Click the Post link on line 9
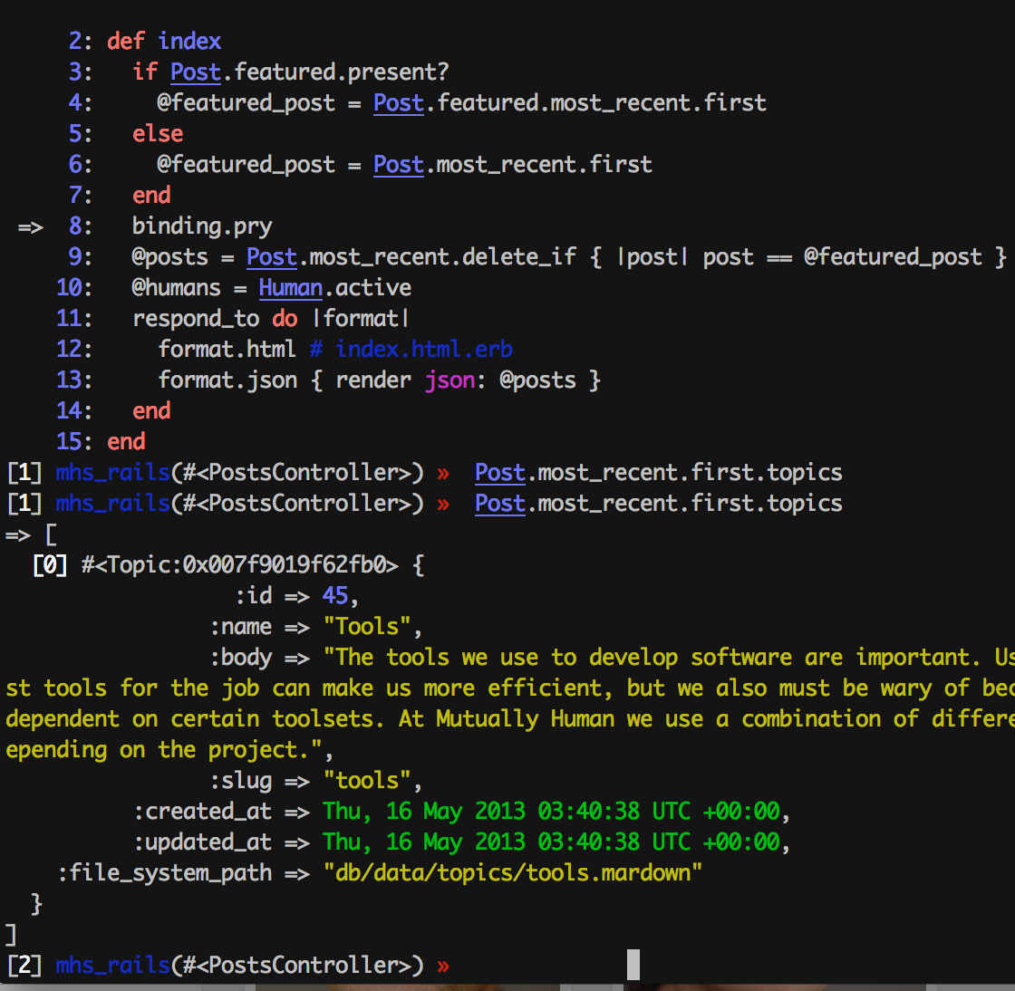 pos(272,256)
